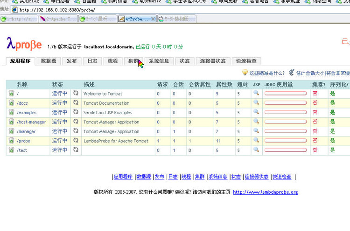Click the 估计会话大小 link
350x231 pixels.
tap(323, 73)
